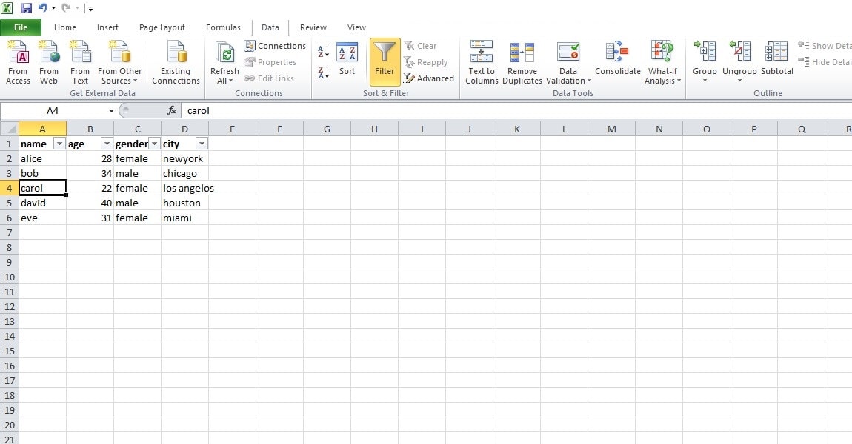852x444 pixels.
Task: Click Refresh All to update connections
Action: [x=224, y=62]
